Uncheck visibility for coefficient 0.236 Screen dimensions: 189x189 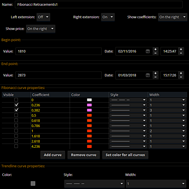tap(16, 105)
